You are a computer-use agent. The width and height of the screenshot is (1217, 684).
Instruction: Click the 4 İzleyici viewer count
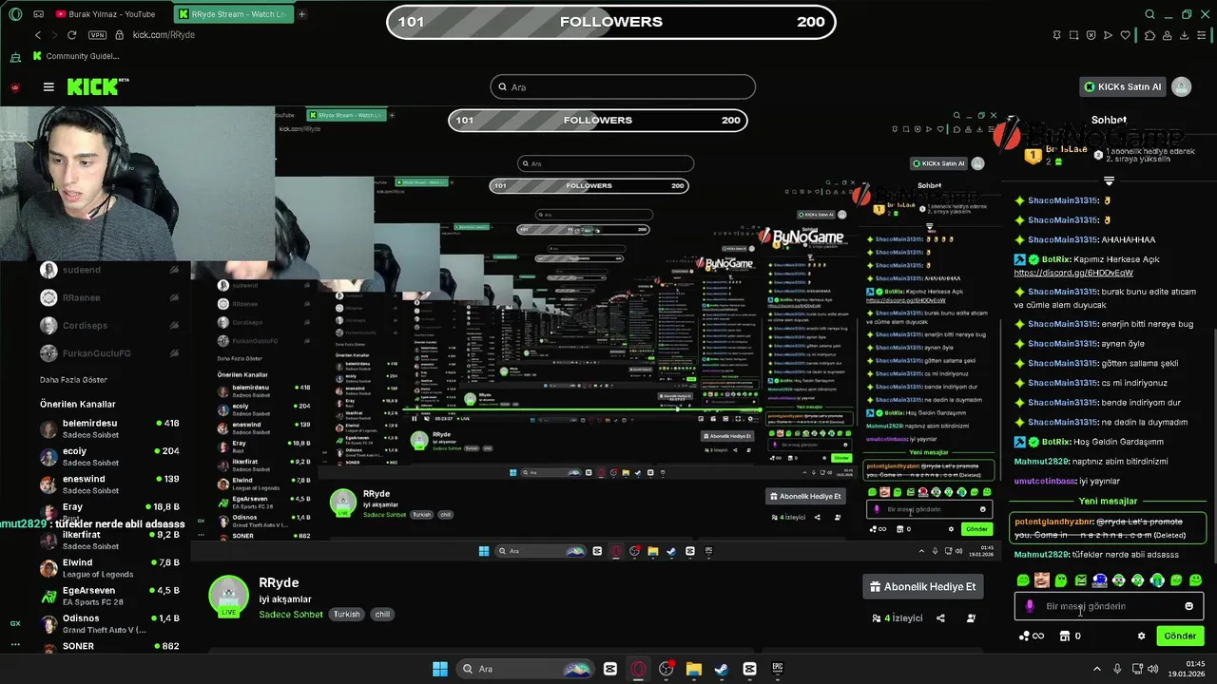pyautogui.click(x=897, y=617)
